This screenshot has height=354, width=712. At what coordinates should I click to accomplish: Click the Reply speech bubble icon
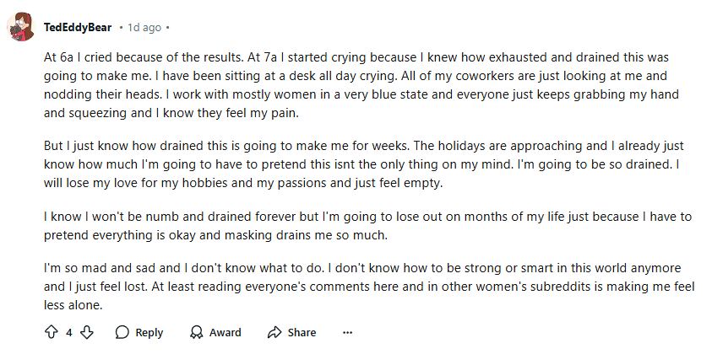(122, 332)
